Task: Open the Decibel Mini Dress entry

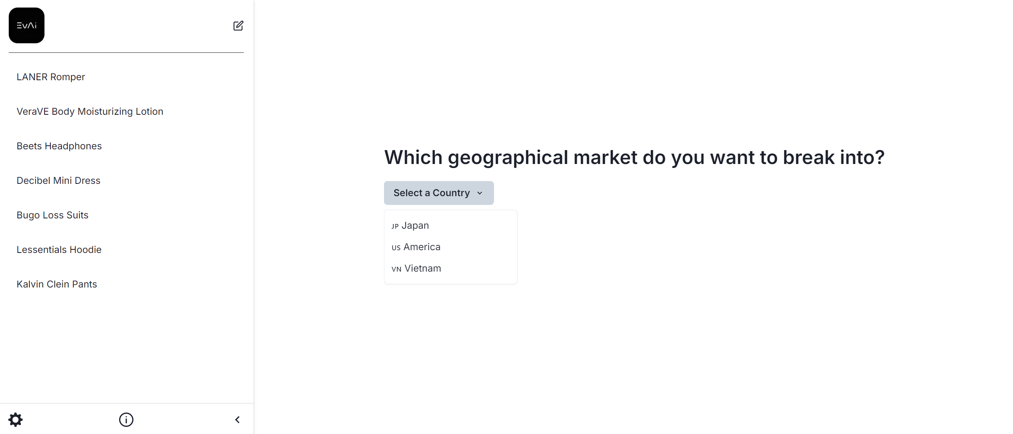Action: tap(58, 181)
